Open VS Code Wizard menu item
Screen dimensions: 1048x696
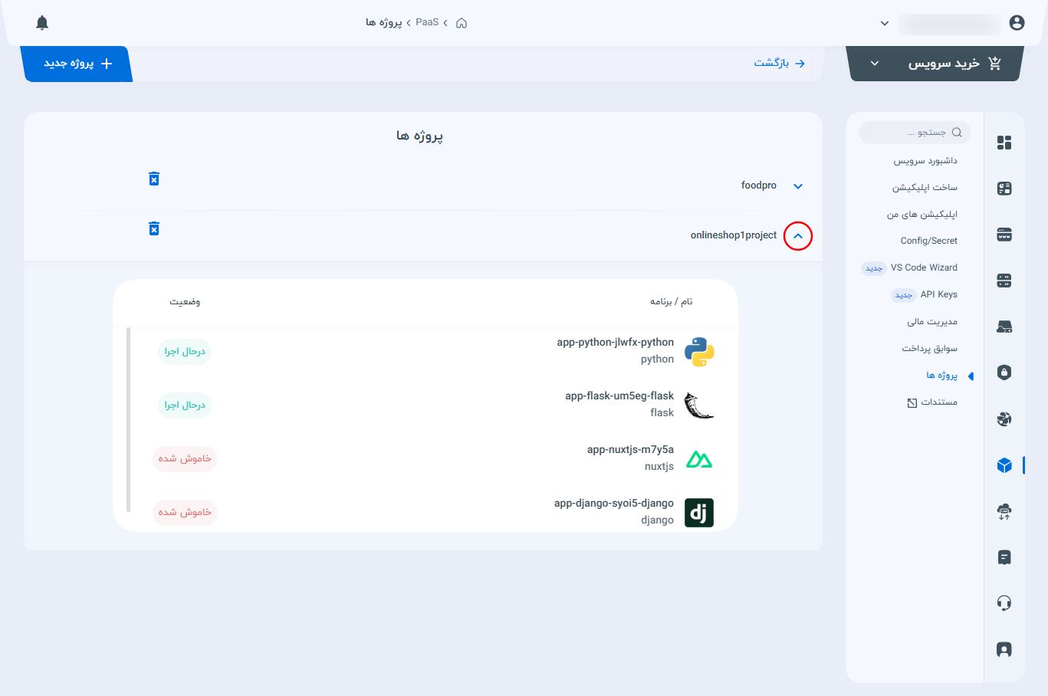click(924, 268)
